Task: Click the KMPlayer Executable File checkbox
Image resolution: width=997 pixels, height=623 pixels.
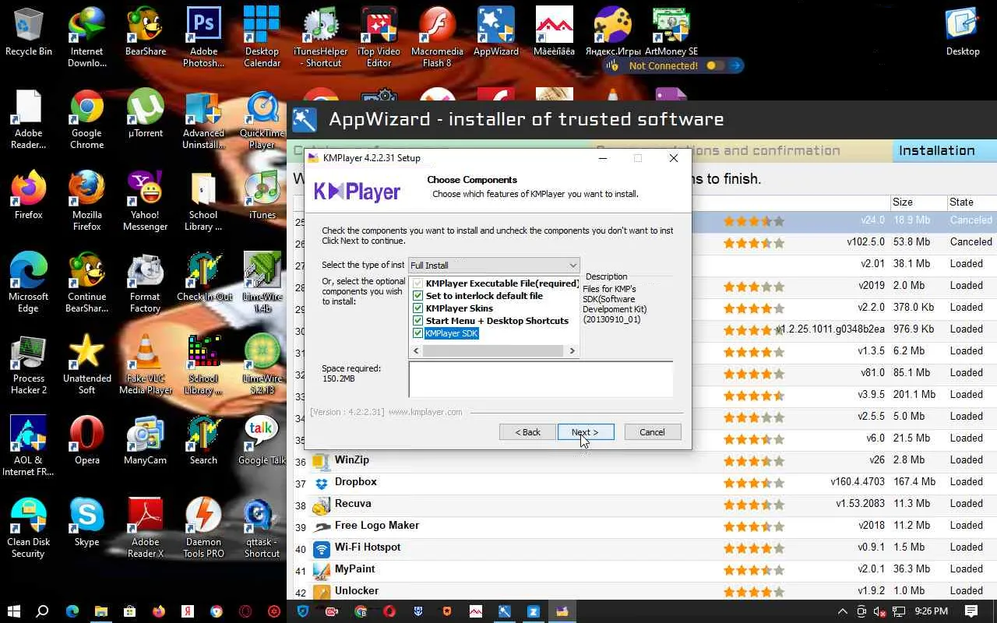Action: point(417,283)
